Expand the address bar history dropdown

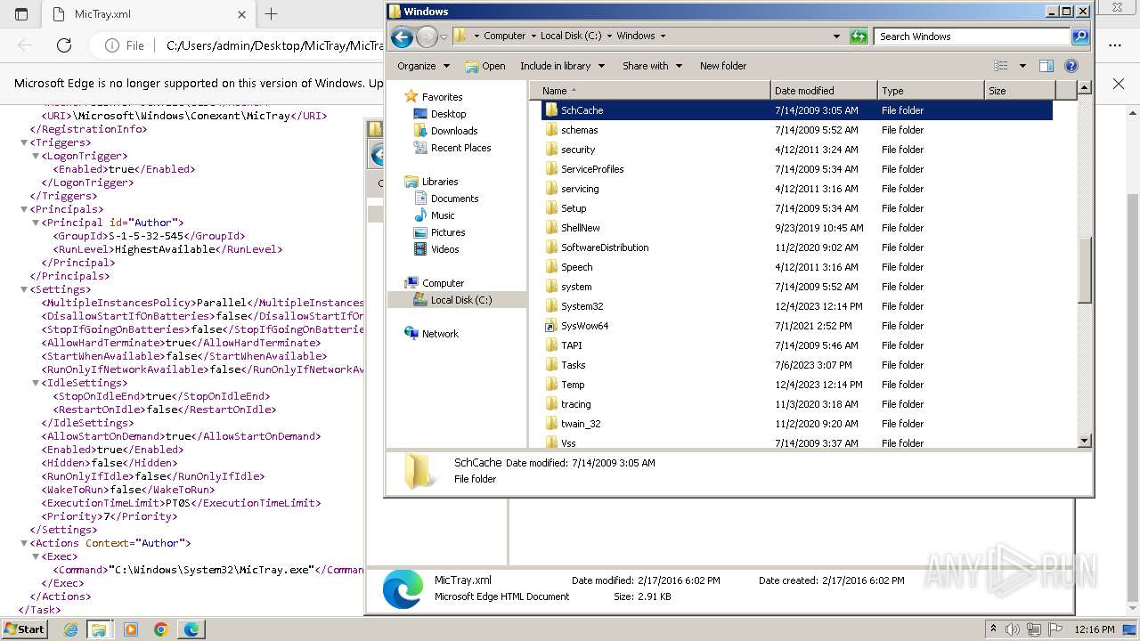tap(836, 37)
